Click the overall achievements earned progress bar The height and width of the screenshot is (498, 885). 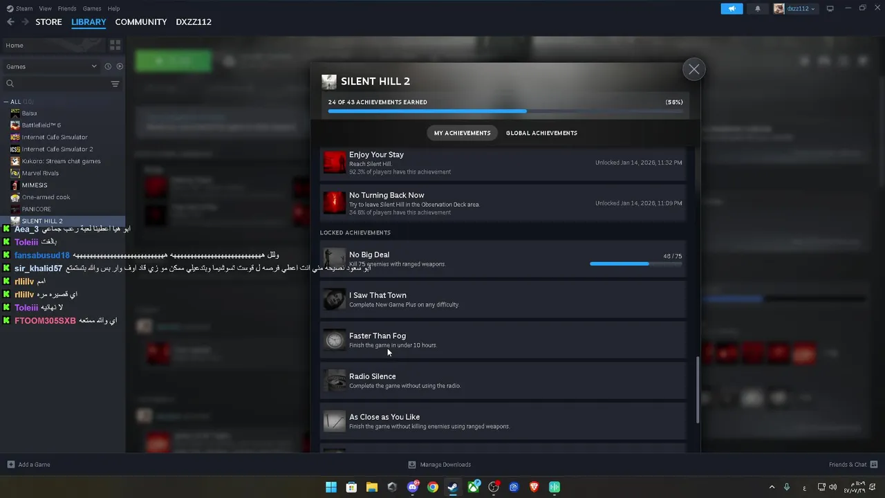505,111
